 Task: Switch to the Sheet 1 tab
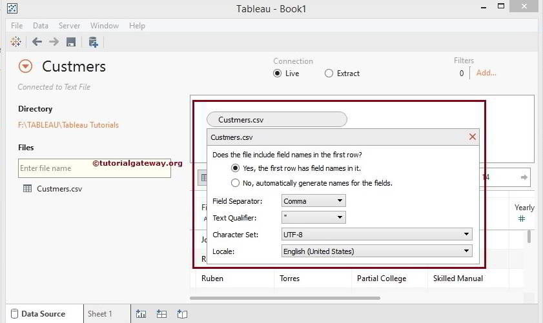coord(107,314)
